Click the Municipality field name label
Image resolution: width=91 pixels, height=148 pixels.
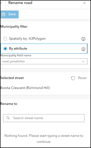[x=16, y=55]
